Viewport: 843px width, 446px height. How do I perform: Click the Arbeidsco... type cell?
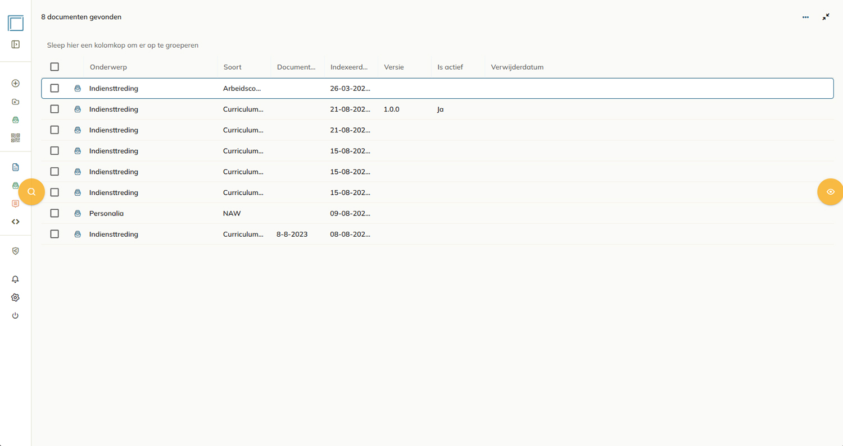tap(242, 88)
